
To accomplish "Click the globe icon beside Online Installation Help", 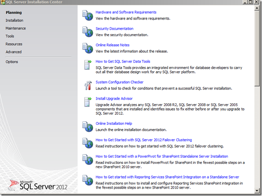I will tap(87, 126).
